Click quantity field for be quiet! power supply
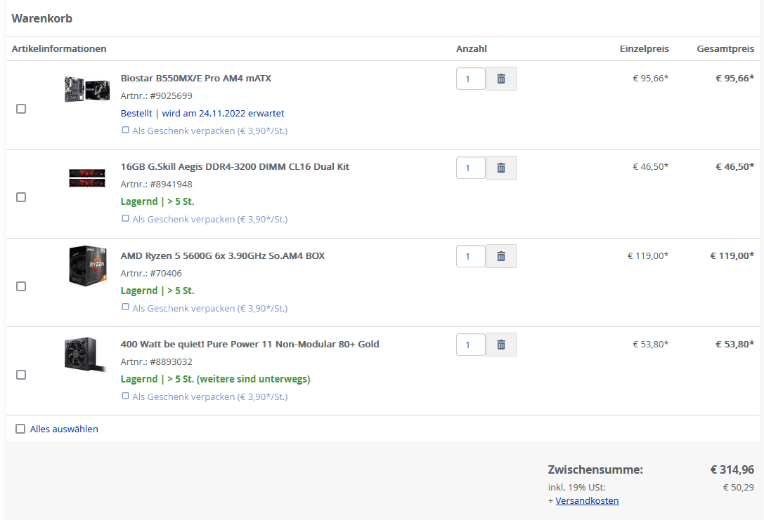764x520 pixels. pyautogui.click(x=470, y=345)
